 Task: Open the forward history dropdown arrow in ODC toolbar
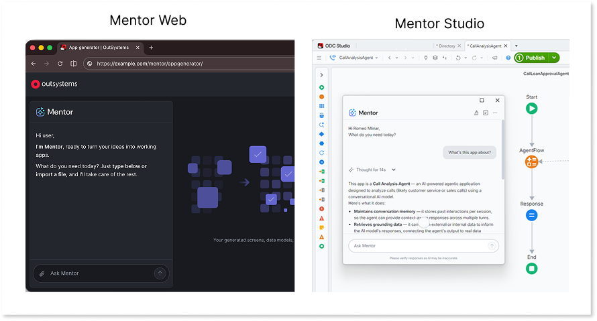[x=413, y=58]
